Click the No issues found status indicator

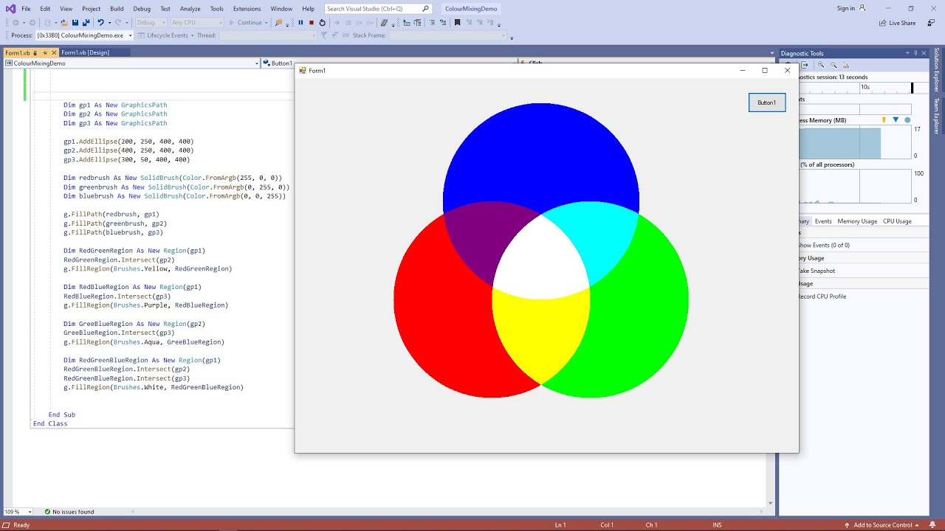point(74,511)
